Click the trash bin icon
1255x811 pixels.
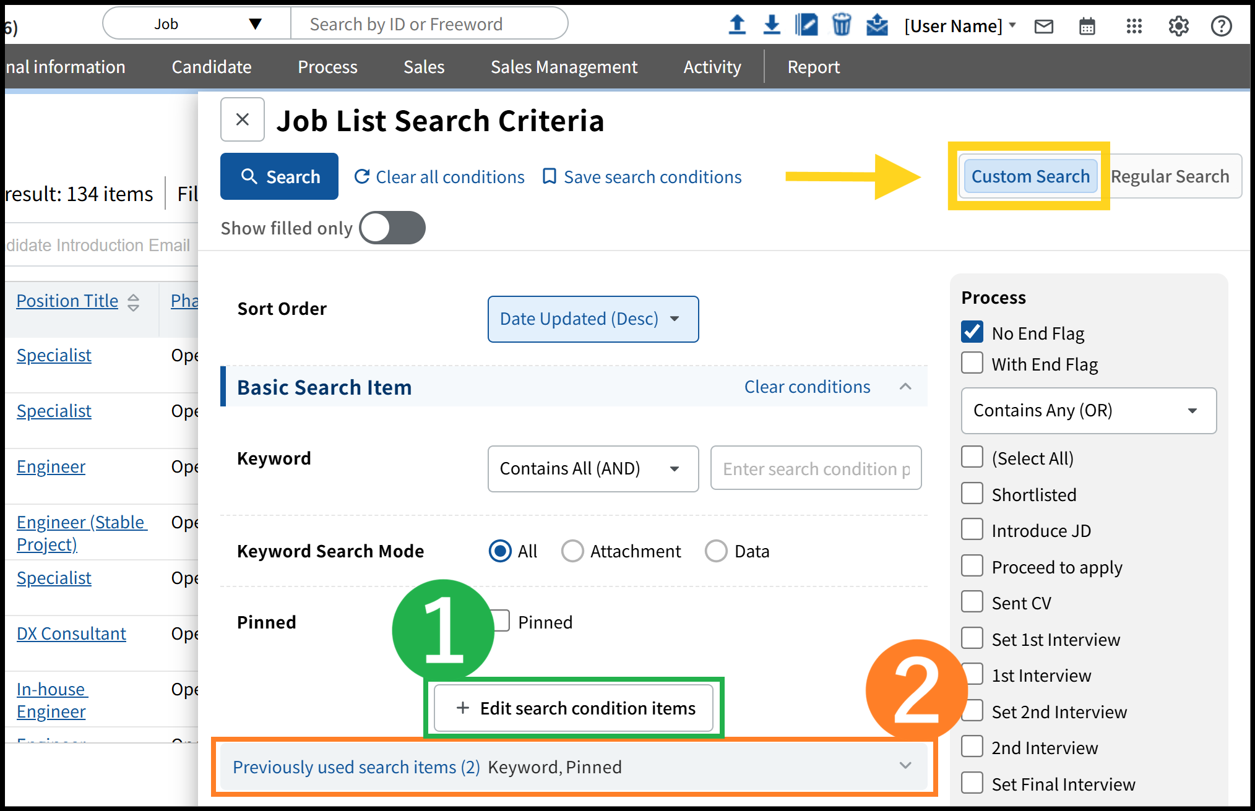tap(841, 25)
